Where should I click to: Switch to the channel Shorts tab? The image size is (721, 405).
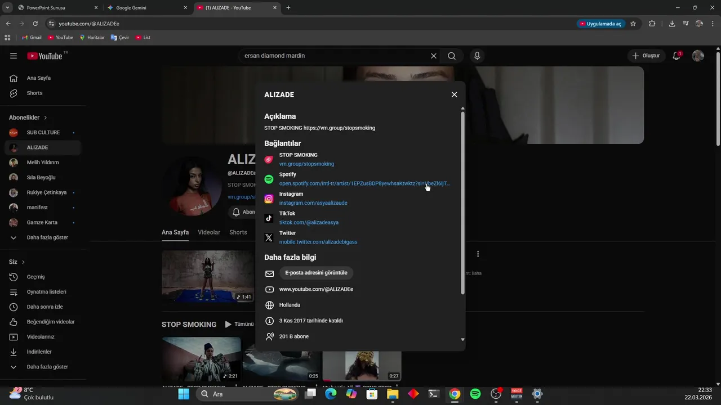(238, 232)
